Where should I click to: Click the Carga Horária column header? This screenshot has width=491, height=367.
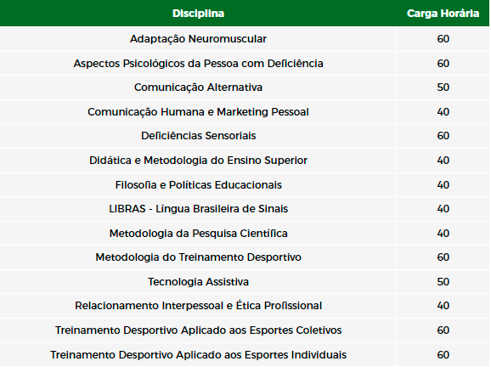tap(443, 14)
